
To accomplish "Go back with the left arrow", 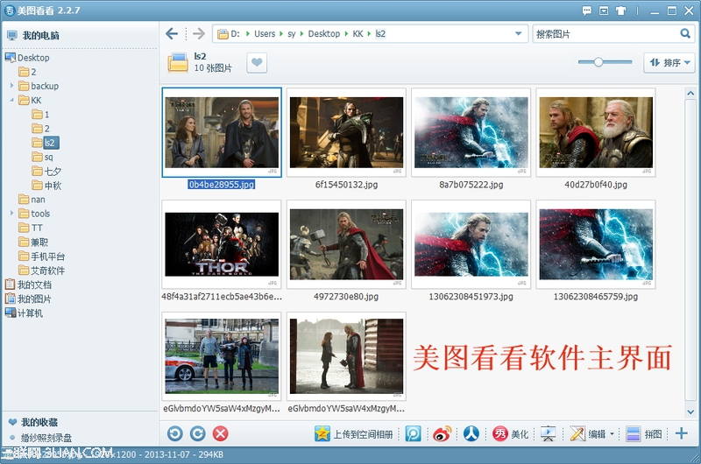I will coord(172,33).
